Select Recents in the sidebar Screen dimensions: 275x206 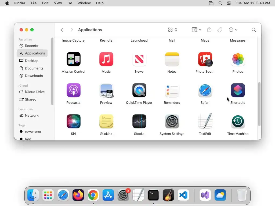click(32, 46)
